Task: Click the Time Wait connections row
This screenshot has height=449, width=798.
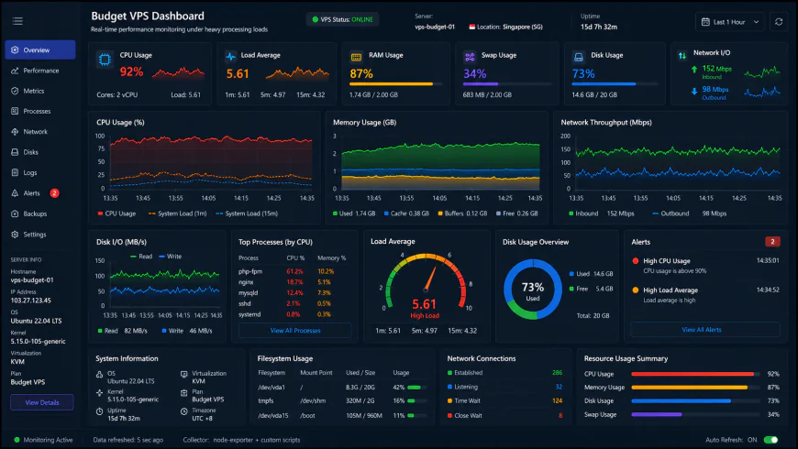Action: [504, 401]
